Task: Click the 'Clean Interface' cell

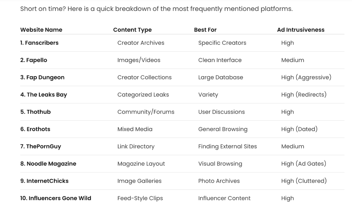Action: click(220, 60)
